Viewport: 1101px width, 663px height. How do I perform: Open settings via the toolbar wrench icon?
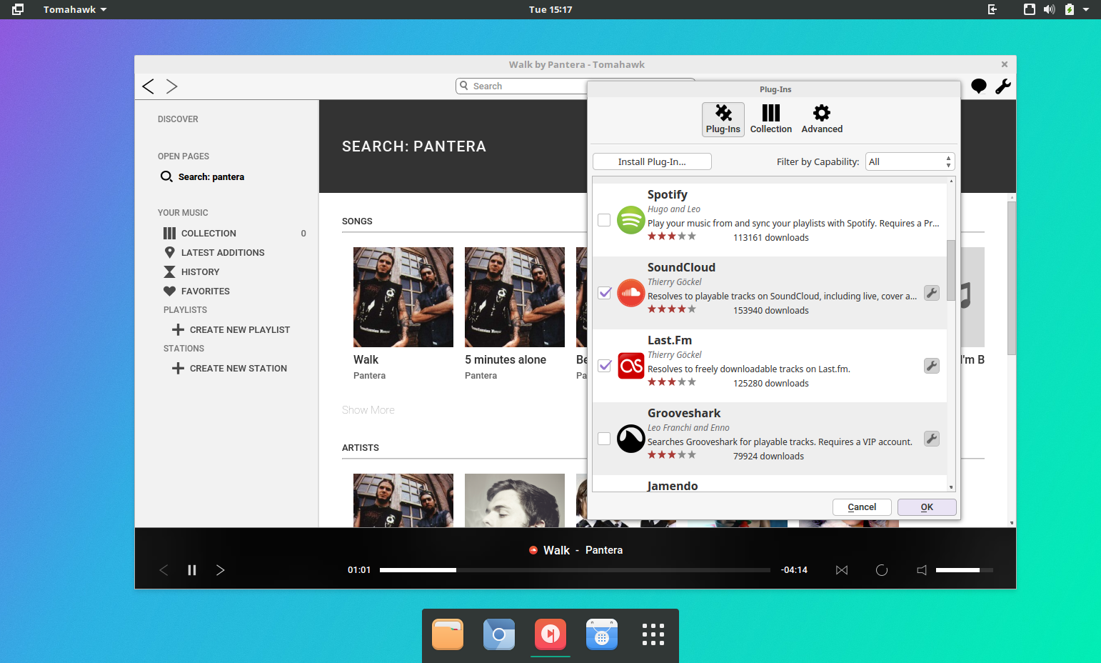pos(1003,86)
